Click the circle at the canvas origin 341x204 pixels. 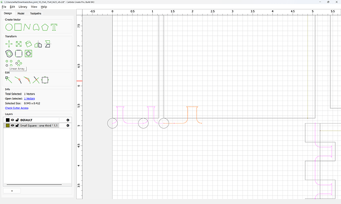(113, 123)
